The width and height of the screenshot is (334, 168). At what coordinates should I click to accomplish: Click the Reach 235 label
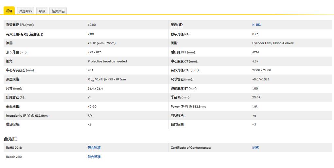14,157
